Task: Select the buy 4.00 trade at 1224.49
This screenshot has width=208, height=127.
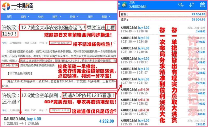Action: (x=161, y=30)
